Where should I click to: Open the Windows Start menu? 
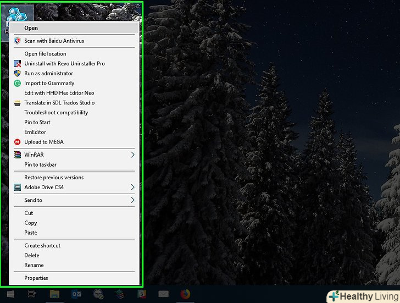tap(9, 294)
